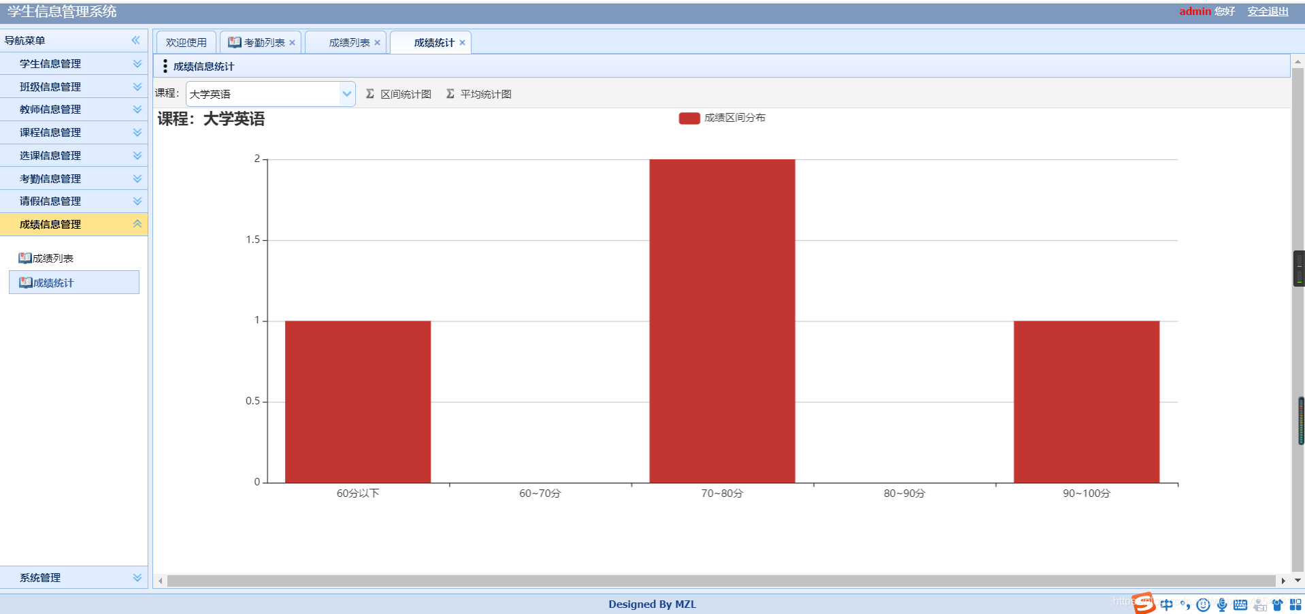The height and width of the screenshot is (614, 1305).
Task: Open the soft keyboard icon
Action: [x=1240, y=604]
